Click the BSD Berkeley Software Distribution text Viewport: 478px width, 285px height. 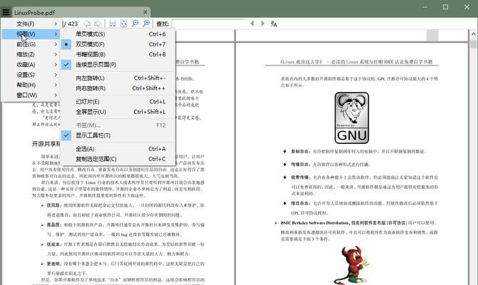pyautogui.click(x=343, y=223)
